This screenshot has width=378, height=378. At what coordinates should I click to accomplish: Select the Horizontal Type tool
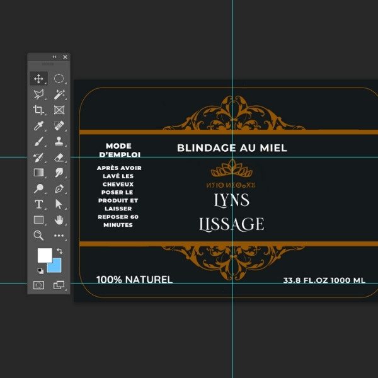pos(38,204)
